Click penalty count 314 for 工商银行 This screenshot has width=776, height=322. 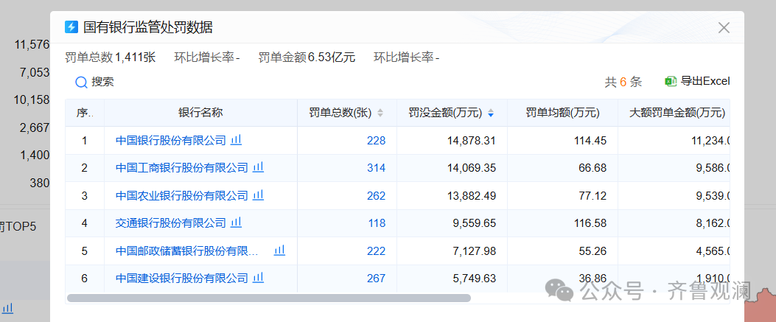click(x=376, y=167)
